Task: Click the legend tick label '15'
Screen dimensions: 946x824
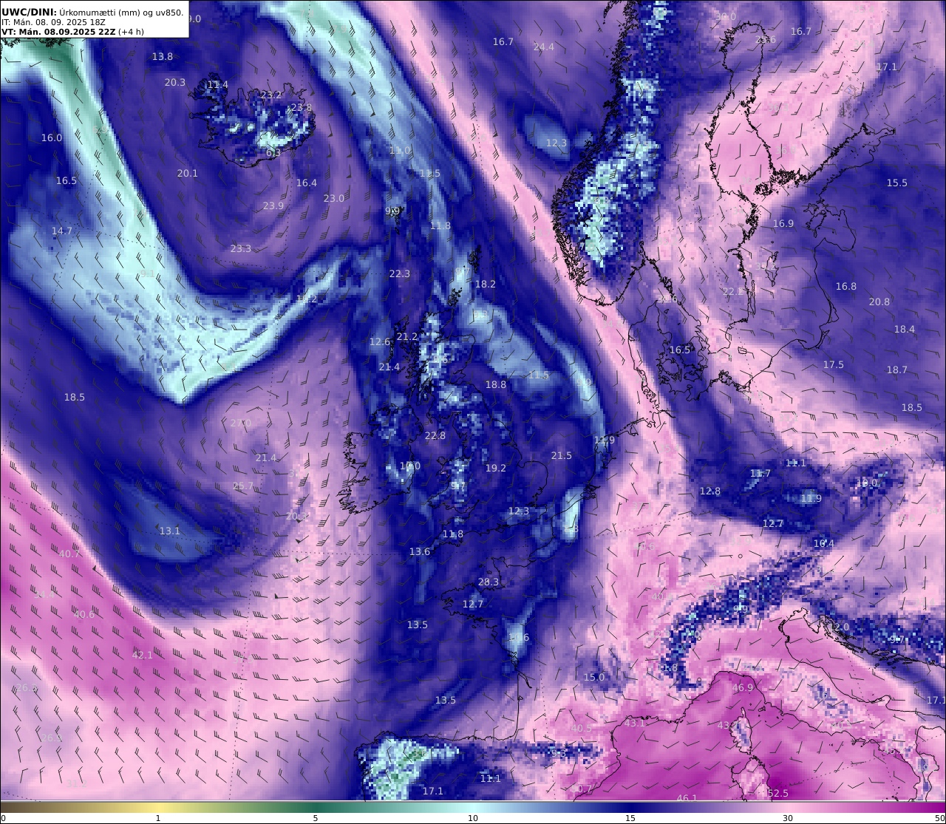Action: (x=630, y=819)
